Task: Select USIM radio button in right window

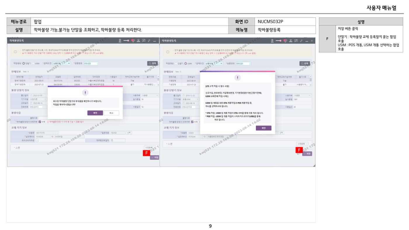Action: coord(186,63)
